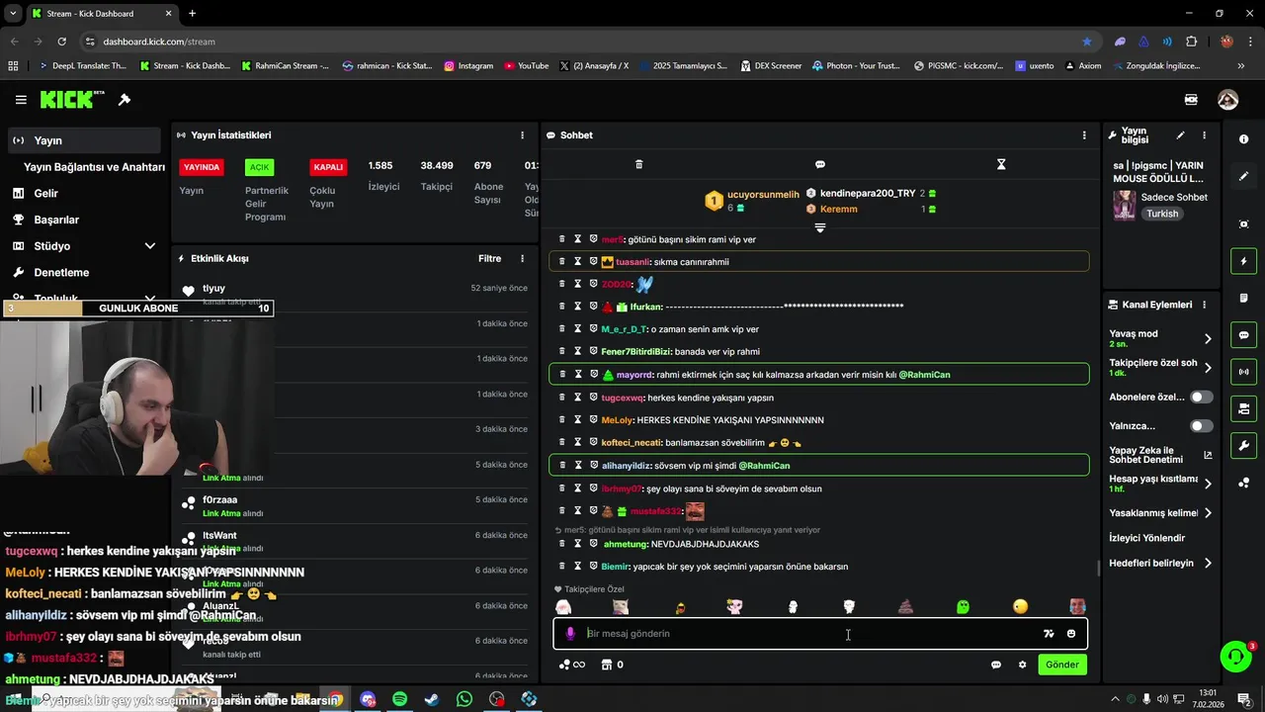The height and width of the screenshot is (712, 1265).
Task: Switch to RahmiCan Stream browser tab
Action: 285,66
